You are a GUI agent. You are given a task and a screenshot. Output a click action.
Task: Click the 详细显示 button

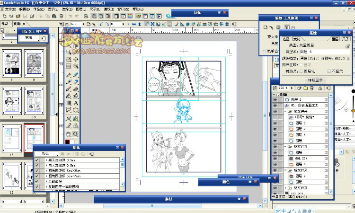point(315,80)
